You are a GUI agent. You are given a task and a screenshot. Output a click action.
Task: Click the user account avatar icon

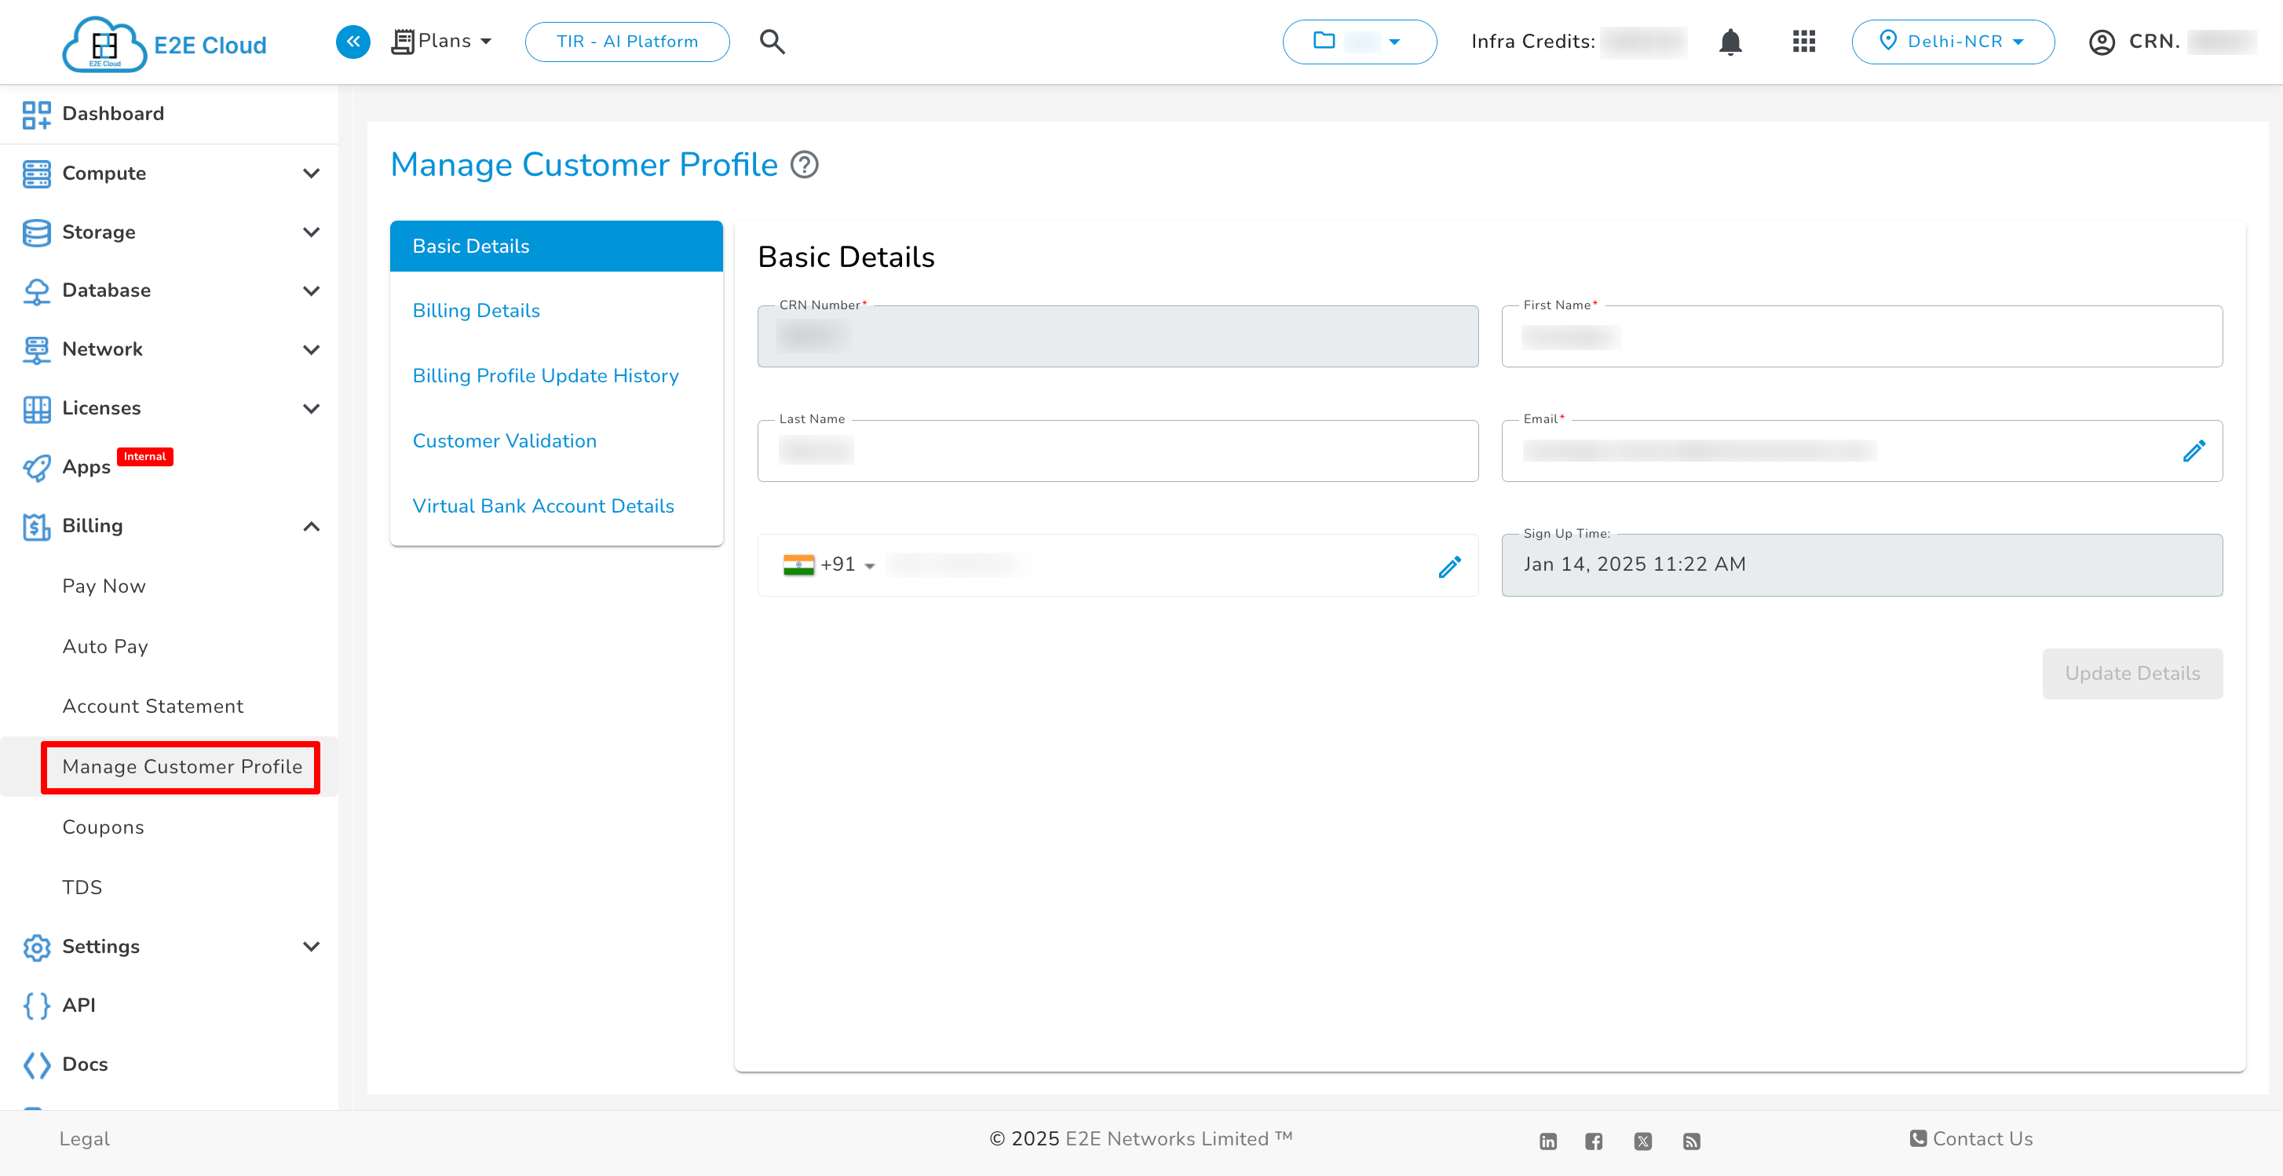point(2102,42)
